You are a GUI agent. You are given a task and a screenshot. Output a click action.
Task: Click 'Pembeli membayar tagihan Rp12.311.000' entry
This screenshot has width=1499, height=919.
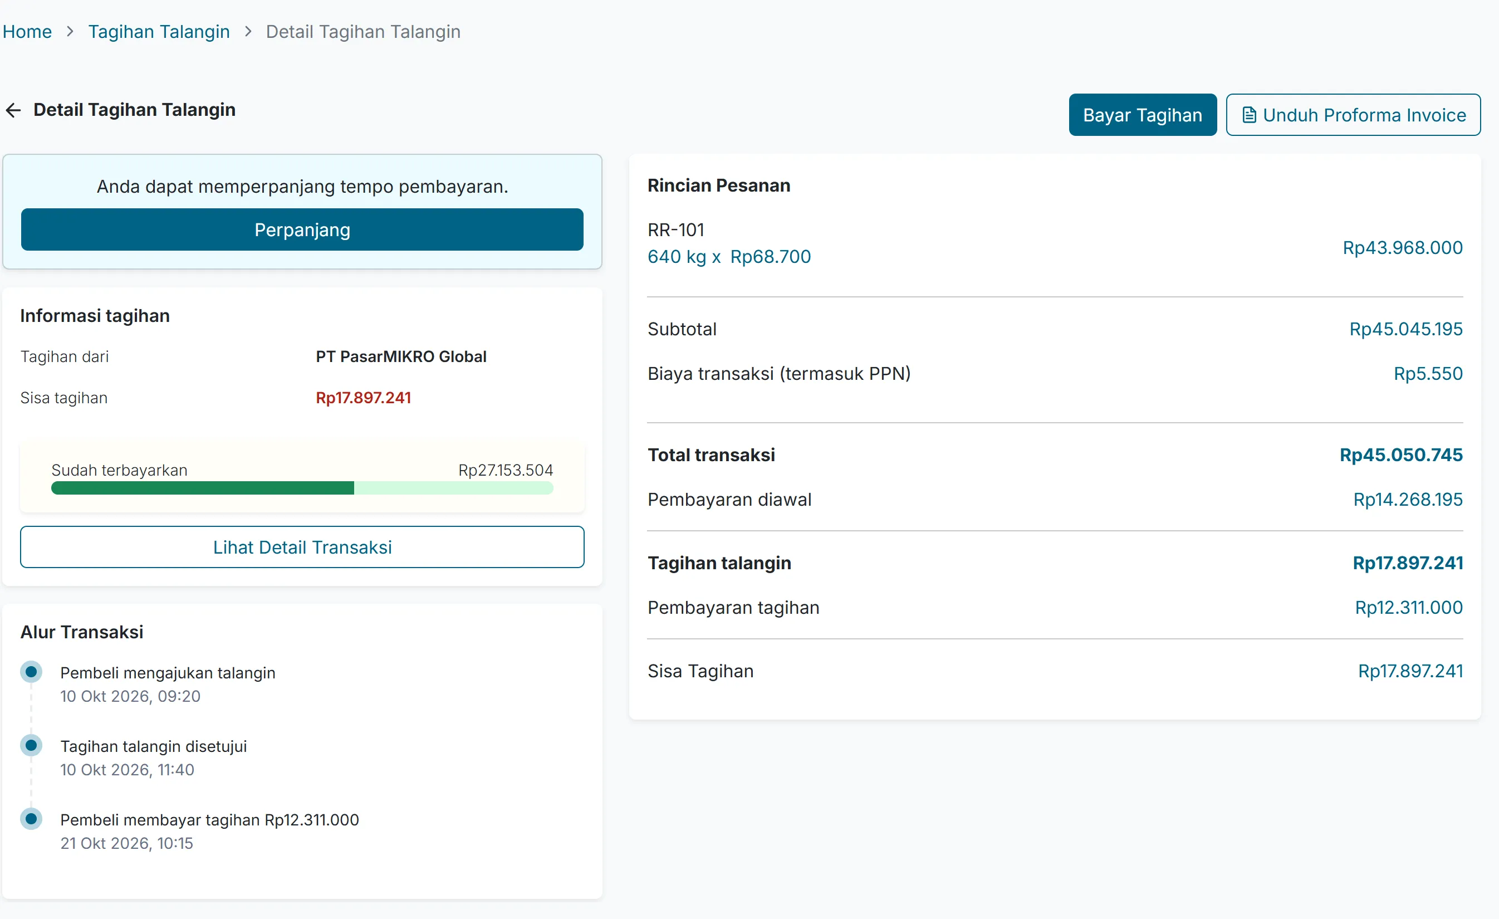pyautogui.click(x=209, y=820)
